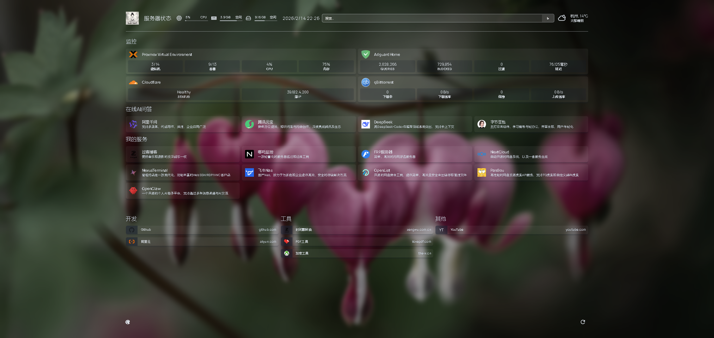Click the Cloudflare cloud icon
This screenshot has width=714, height=338.
tap(133, 82)
